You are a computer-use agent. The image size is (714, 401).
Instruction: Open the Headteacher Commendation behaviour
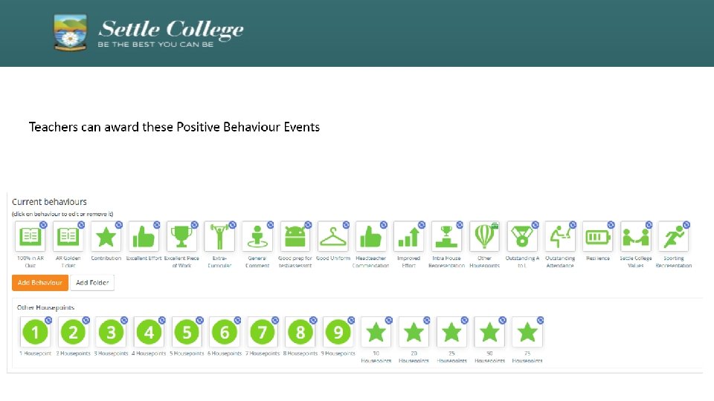coord(371,237)
